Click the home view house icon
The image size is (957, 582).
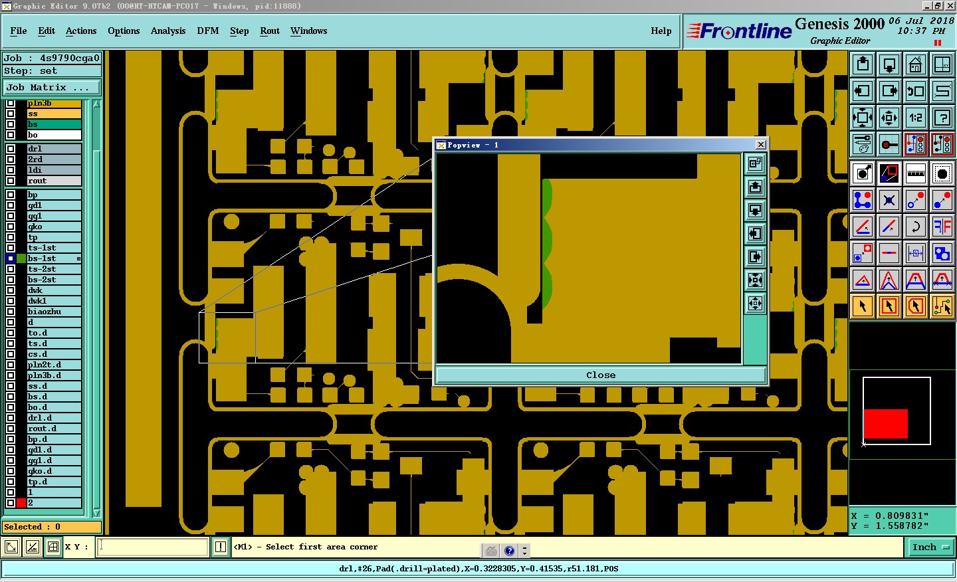click(915, 64)
